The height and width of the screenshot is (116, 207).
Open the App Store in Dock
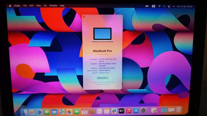(136, 111)
